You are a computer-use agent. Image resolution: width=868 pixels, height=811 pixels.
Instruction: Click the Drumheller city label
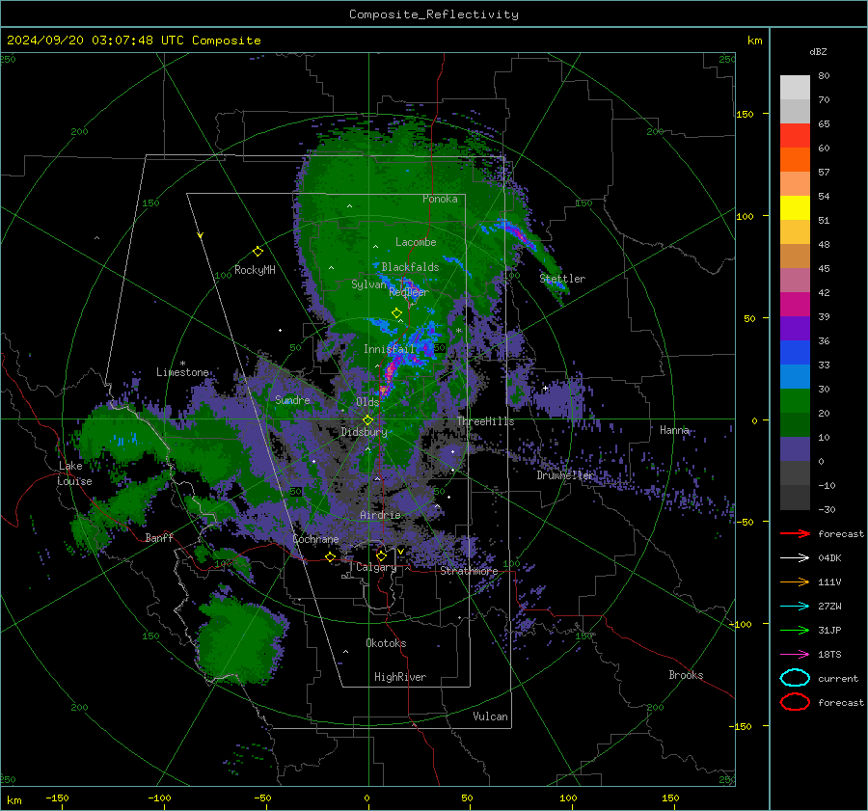565,475
